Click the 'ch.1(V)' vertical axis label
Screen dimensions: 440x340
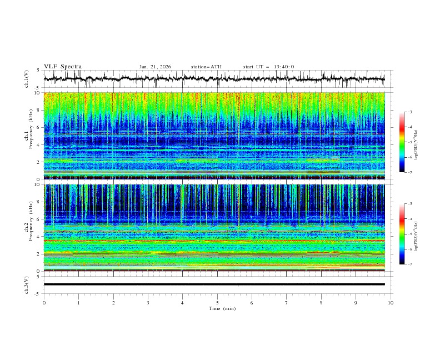pos(27,79)
